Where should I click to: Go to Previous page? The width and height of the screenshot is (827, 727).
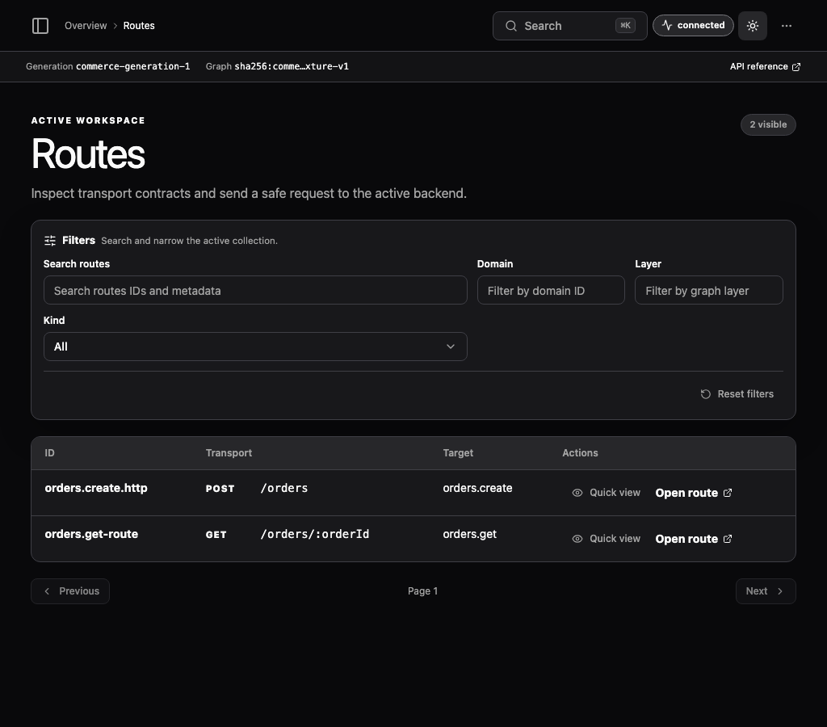70,591
